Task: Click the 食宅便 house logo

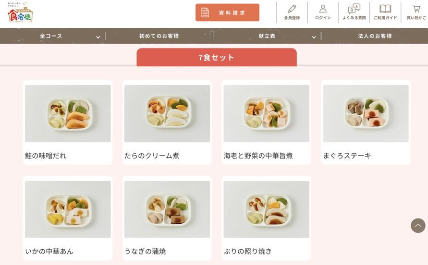Action: (20, 12)
